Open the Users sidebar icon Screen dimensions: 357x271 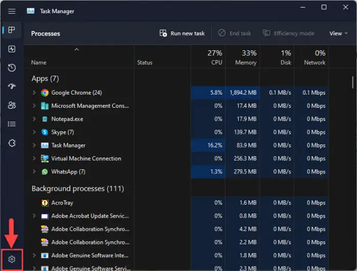coord(12,105)
